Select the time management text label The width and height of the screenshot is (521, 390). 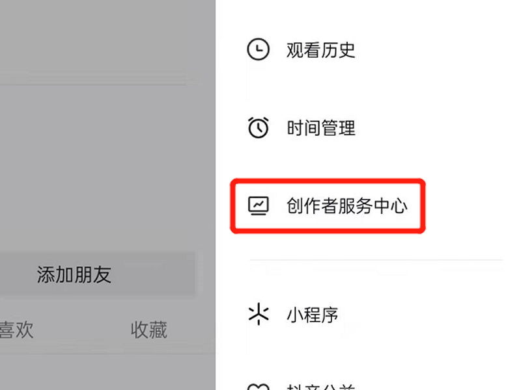pos(321,128)
